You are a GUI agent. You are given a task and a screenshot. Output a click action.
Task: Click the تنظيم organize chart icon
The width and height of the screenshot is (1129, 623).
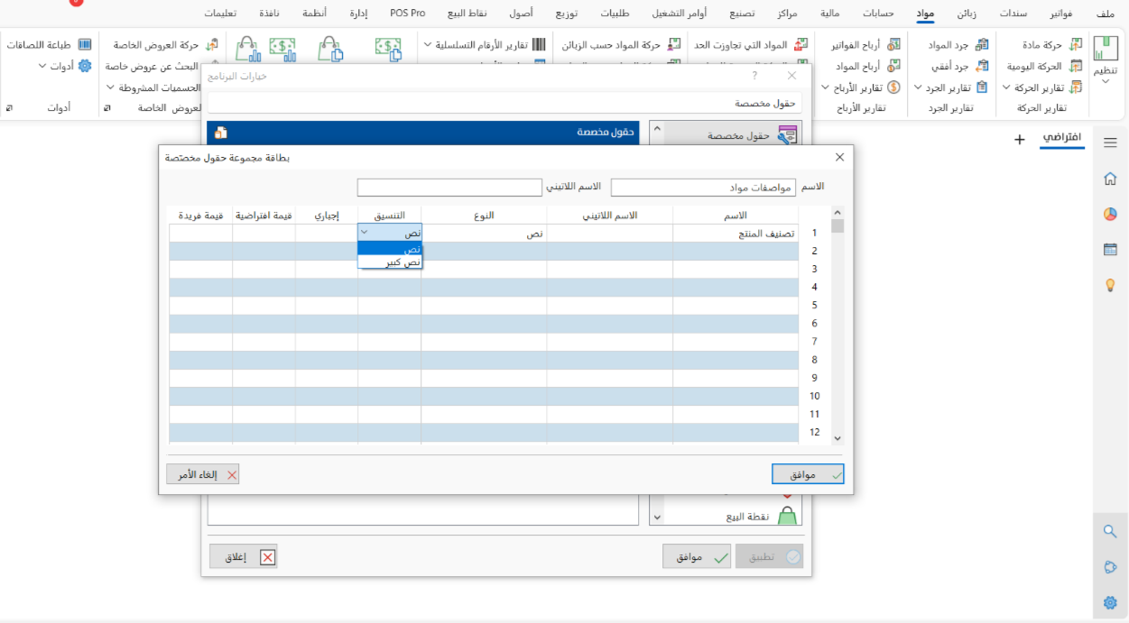point(1105,50)
